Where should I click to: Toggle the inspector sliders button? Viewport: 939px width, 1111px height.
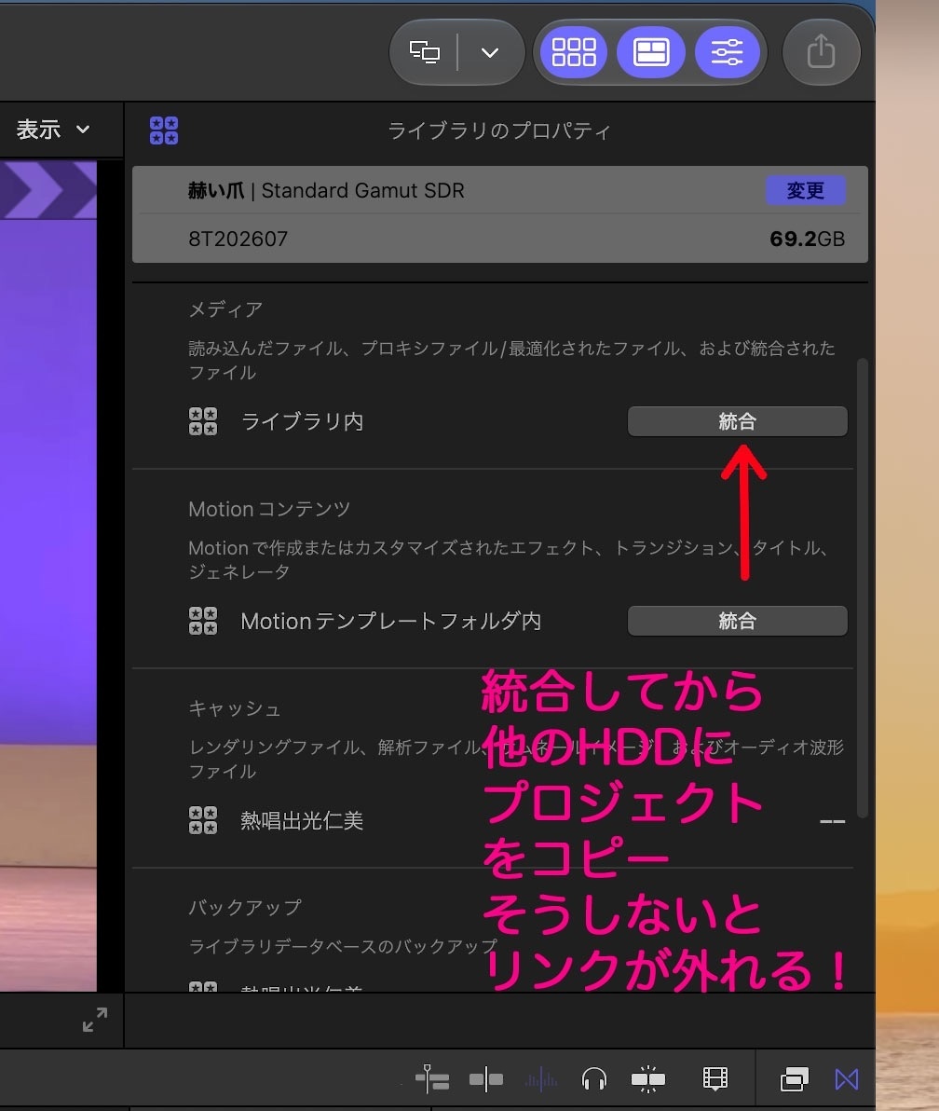(x=728, y=51)
